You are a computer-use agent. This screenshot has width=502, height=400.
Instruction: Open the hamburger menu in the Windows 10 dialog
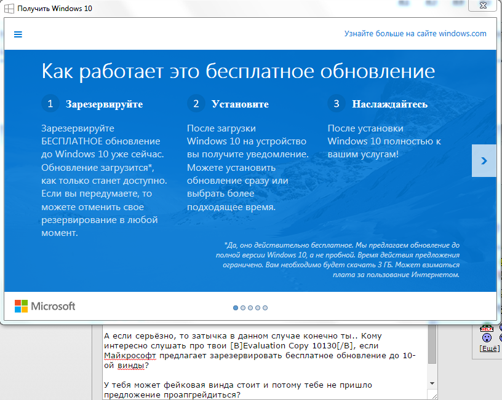pos(18,34)
